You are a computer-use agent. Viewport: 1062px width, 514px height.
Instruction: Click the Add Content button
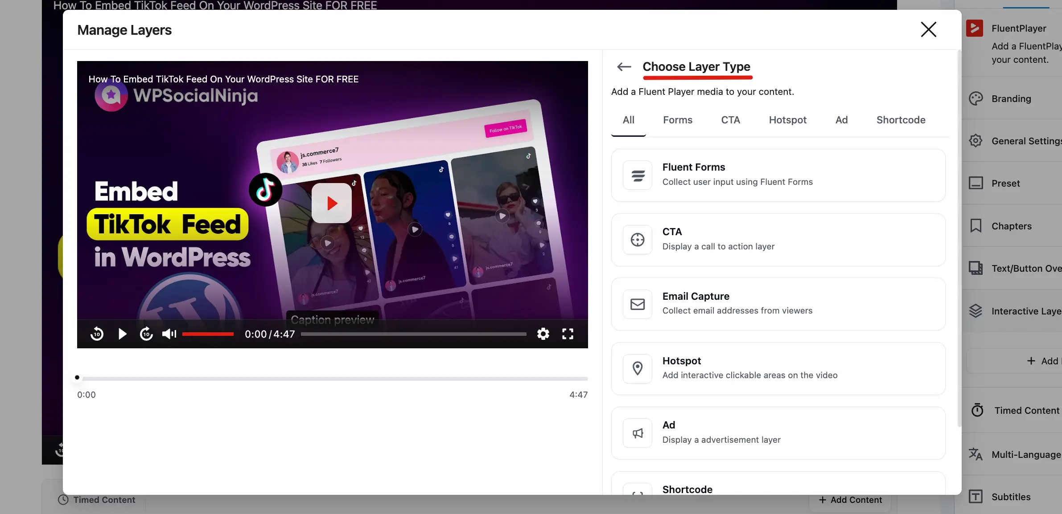(x=850, y=500)
